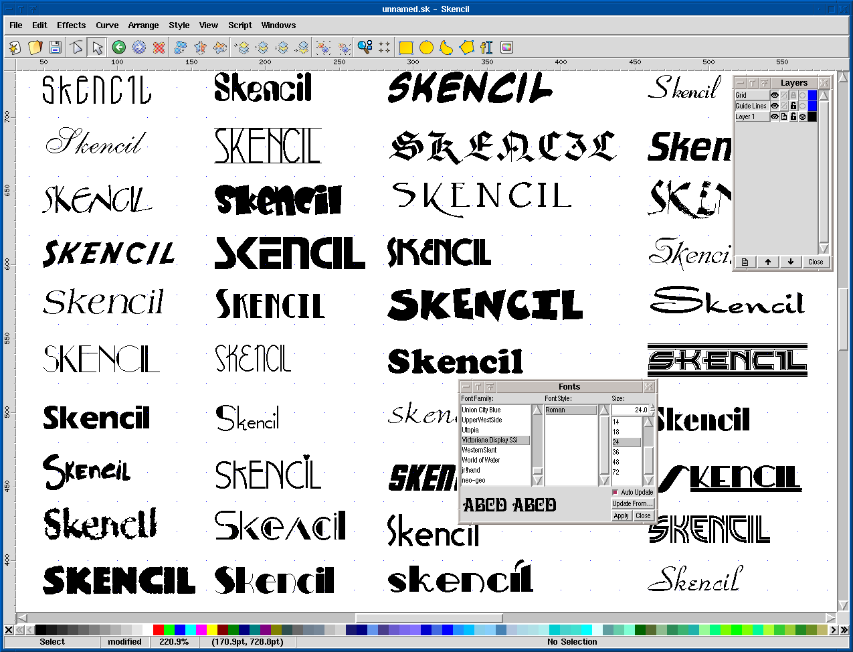Click the Update From... button
The height and width of the screenshot is (652, 853).
[632, 503]
